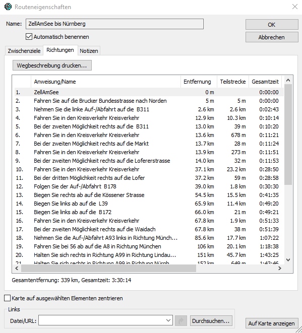Click Entfernung value 85.6 km
This screenshot has height=333, width=302.
pos(204,238)
